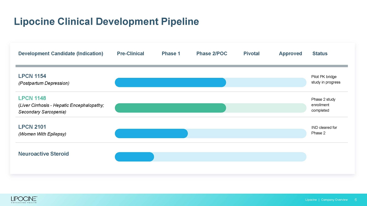This screenshot has width=367, height=206.
Task: Click the LPCN 1154 blue progress bar
Action: [170, 82]
